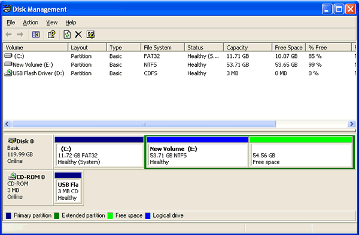Click the FAT32 file system cell
359x235 pixels.
pos(152,56)
